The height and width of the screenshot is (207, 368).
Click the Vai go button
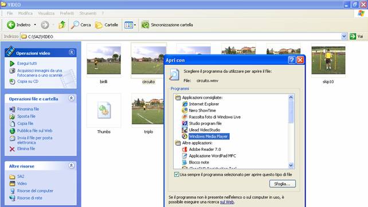(x=357, y=36)
